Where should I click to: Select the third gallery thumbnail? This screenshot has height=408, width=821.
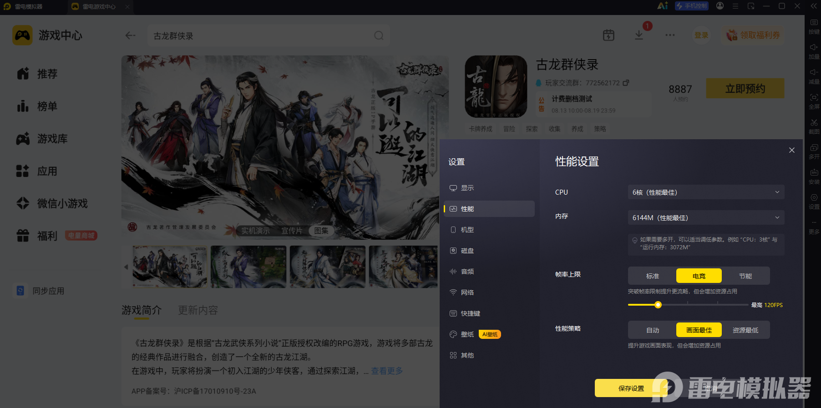[328, 267]
